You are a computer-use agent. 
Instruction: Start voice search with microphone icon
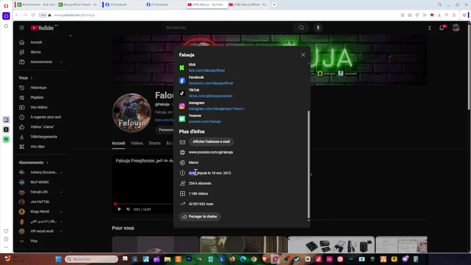(x=318, y=28)
